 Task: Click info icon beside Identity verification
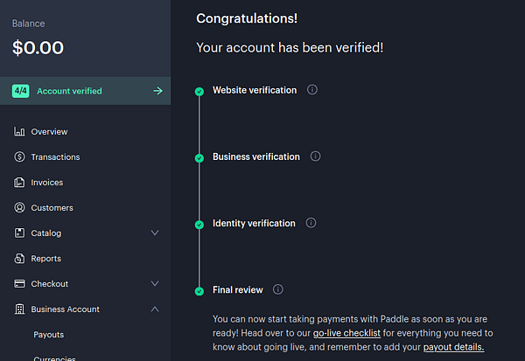pos(311,223)
